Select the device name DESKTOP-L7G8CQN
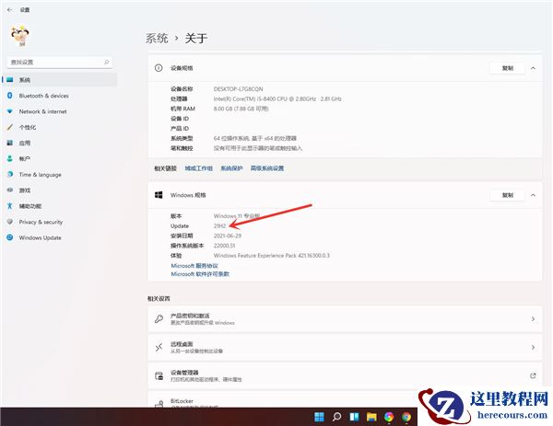The image size is (553, 426). click(x=238, y=89)
